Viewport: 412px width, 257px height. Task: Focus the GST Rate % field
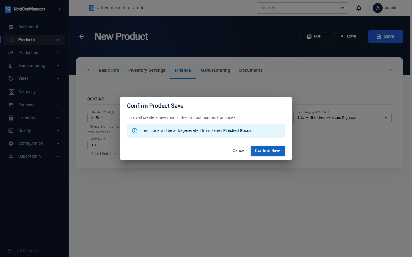coord(104,145)
